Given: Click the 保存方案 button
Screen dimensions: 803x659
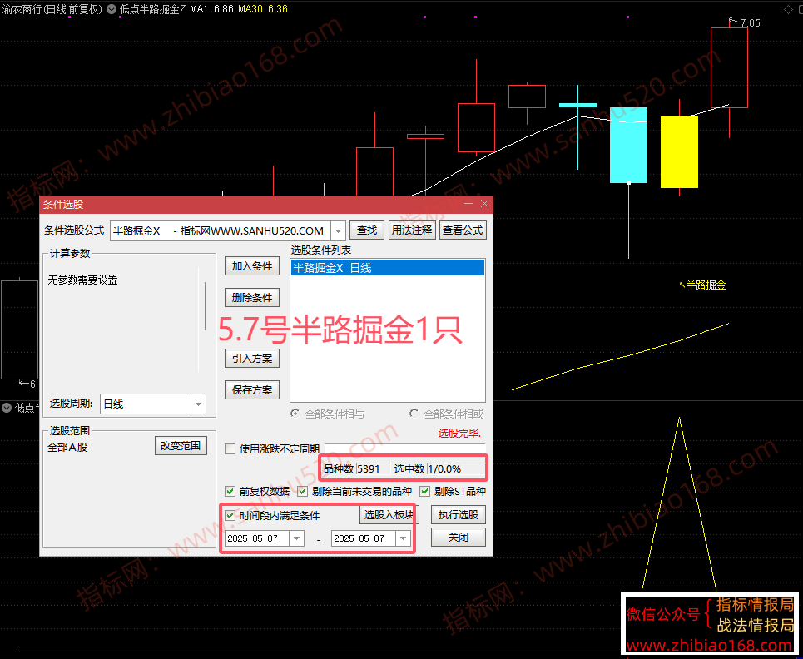Looking at the screenshot, I should pos(252,390).
